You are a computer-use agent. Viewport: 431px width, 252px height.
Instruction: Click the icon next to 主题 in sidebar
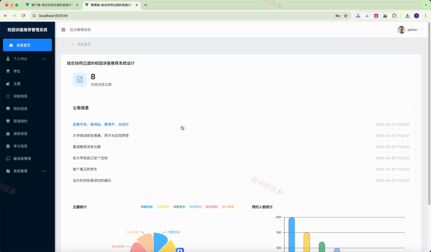[x=8, y=84]
